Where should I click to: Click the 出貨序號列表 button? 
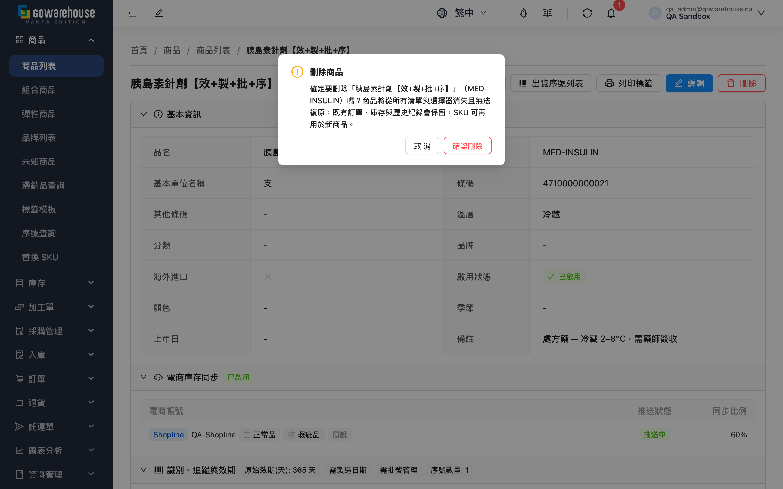pyautogui.click(x=551, y=83)
